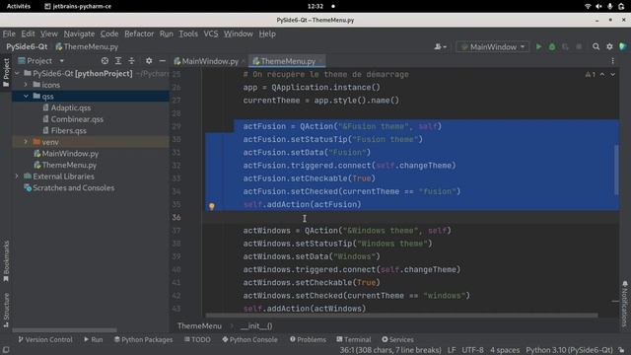Open the Version Control tool window
Viewport: 631px width, 355px height.
(45, 339)
